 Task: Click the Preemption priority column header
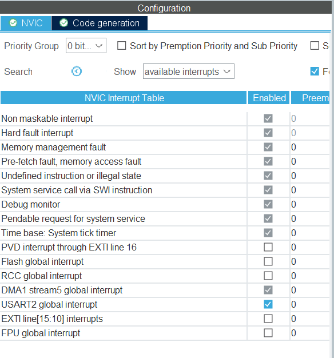[311, 98]
